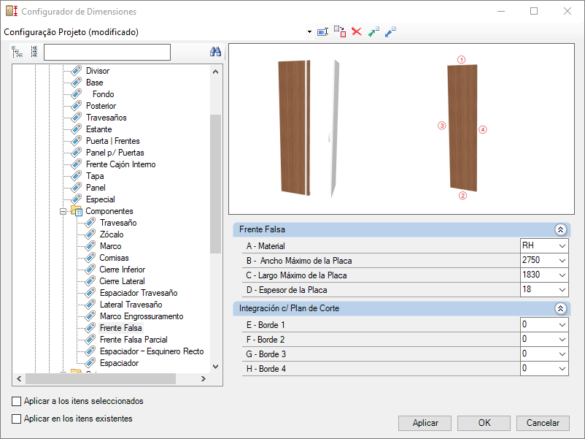The image size is (585, 439).
Task: Click the Cancelar button
Action: click(x=543, y=423)
